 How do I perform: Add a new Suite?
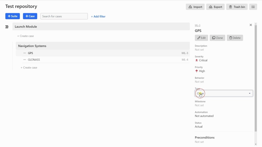click(13, 16)
